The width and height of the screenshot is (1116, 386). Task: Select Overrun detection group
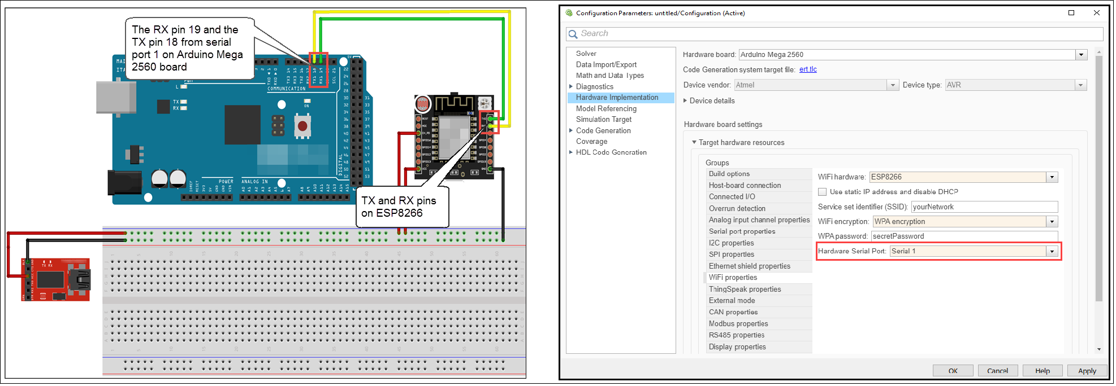click(x=758, y=209)
